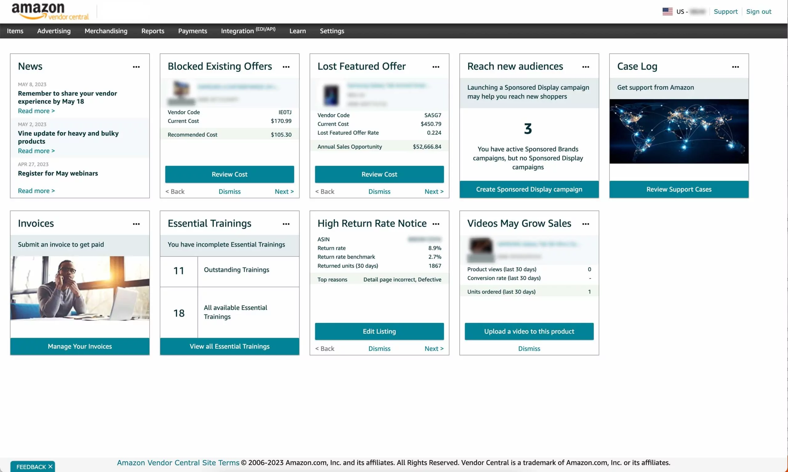
Task: Open the Invoices card options menu
Action: click(137, 224)
